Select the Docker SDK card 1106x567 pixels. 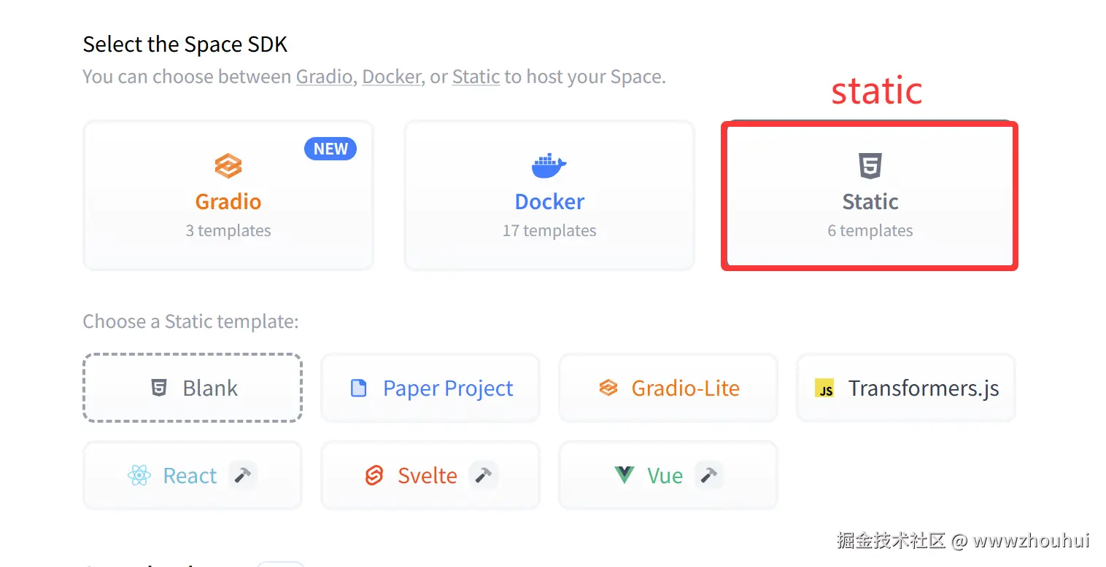coord(549,195)
